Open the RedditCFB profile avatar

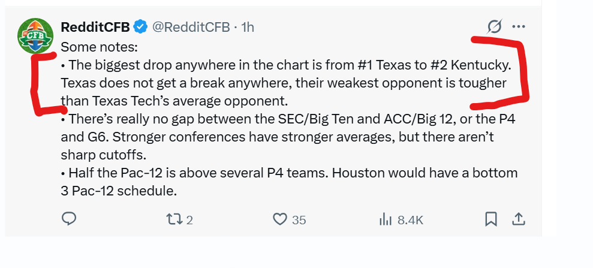click(x=35, y=35)
